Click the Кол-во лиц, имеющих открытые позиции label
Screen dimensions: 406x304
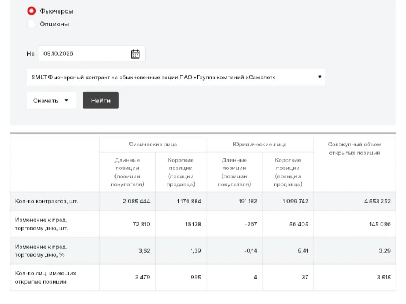tap(46, 278)
